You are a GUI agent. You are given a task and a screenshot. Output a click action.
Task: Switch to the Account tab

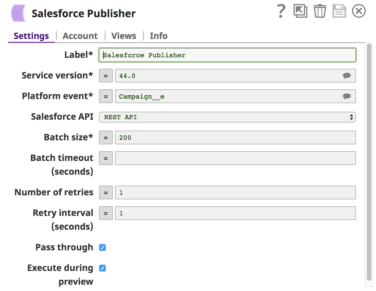click(80, 36)
